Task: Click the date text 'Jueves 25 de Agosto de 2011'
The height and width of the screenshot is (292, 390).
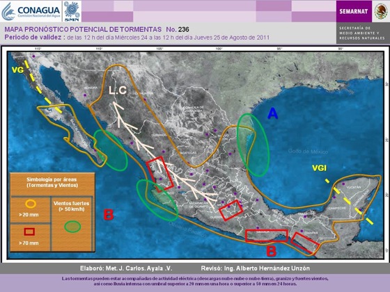Action: (231, 38)
